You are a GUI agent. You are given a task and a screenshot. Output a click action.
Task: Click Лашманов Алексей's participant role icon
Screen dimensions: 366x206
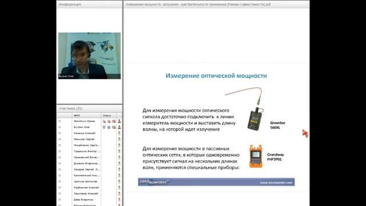pyautogui.click(x=120, y=193)
